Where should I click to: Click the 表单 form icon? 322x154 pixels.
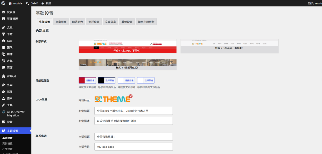click(3, 61)
